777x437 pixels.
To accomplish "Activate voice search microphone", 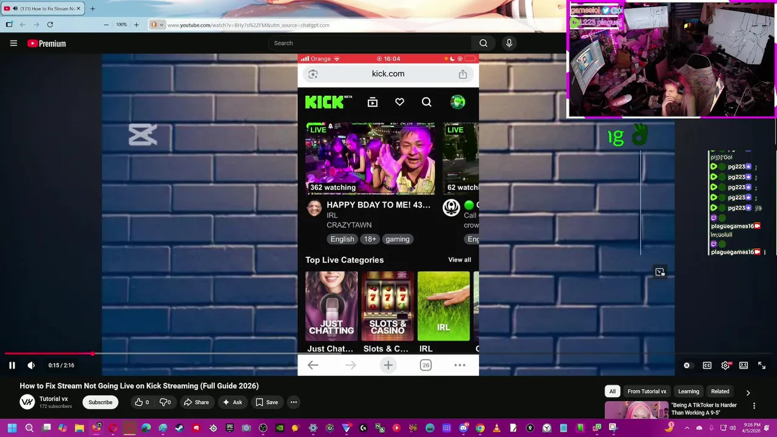I will (x=509, y=43).
